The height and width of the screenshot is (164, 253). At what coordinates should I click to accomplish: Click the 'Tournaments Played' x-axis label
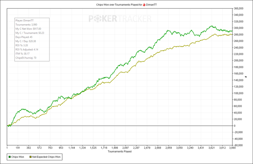(x=120, y=152)
